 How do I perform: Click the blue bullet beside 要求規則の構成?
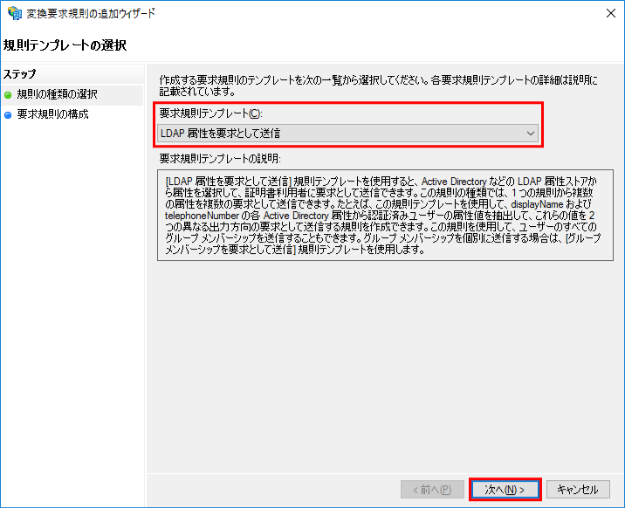(x=8, y=114)
